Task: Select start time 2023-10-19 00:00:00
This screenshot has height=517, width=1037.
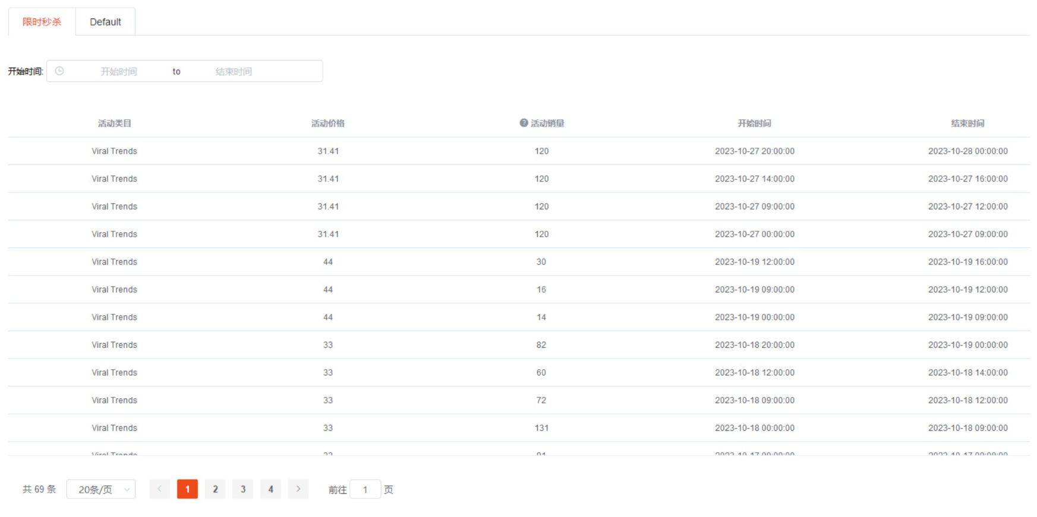Action: (755, 318)
